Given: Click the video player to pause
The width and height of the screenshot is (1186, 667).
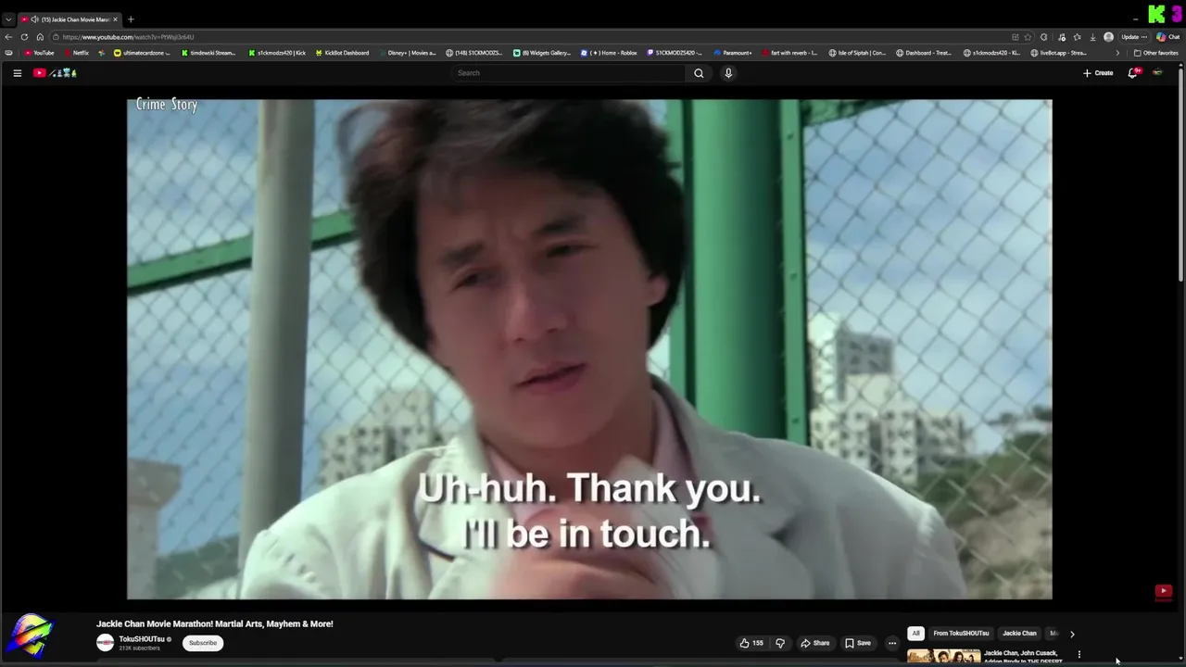Looking at the screenshot, I should [x=589, y=349].
